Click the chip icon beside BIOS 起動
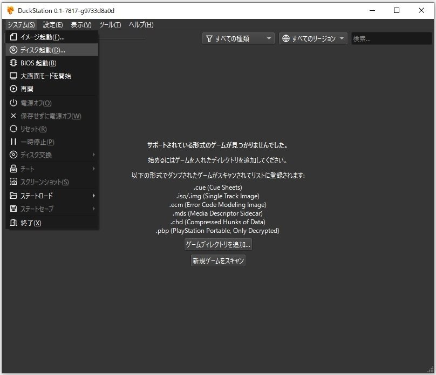This screenshot has width=436, height=375. [x=13, y=63]
